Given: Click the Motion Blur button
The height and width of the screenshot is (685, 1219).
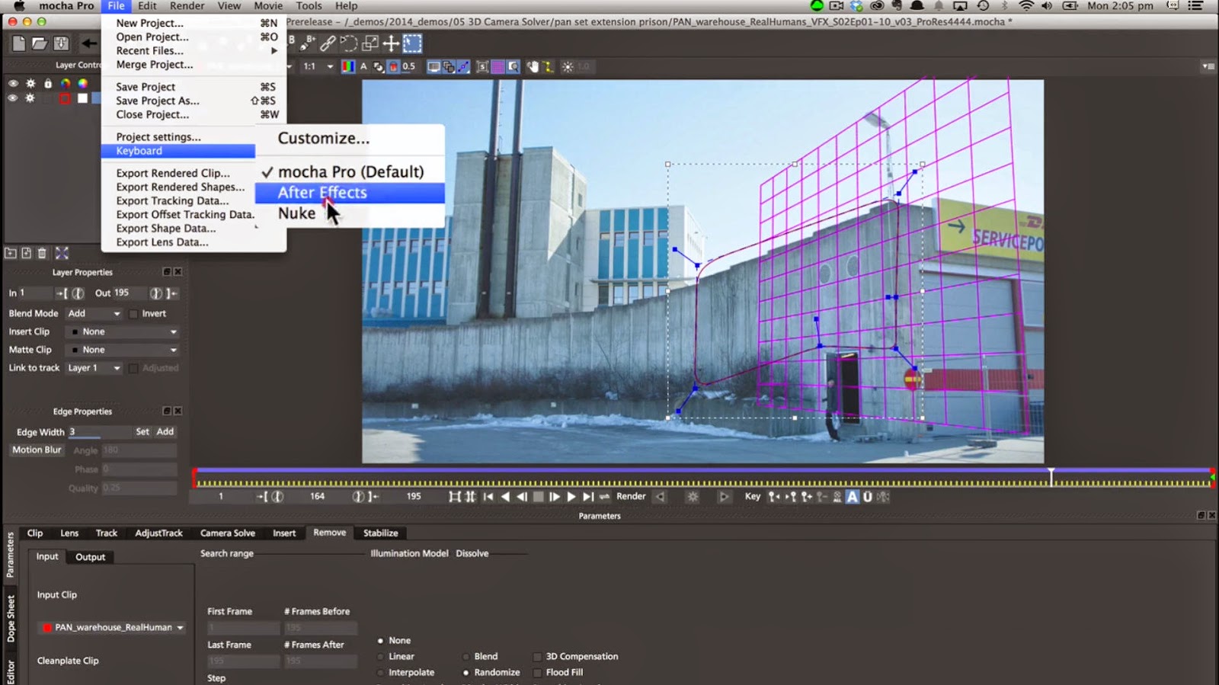Looking at the screenshot, I should tap(37, 450).
